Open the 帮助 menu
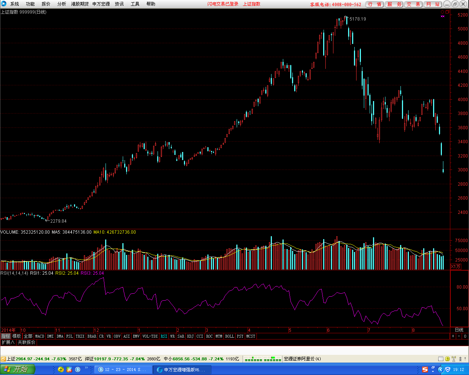The height and width of the screenshot is (375, 469). pyautogui.click(x=151, y=4)
